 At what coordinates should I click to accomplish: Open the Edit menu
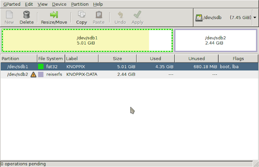coord(29,4)
